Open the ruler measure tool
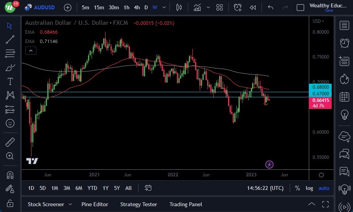353x212 pixels. pyautogui.click(x=10, y=142)
